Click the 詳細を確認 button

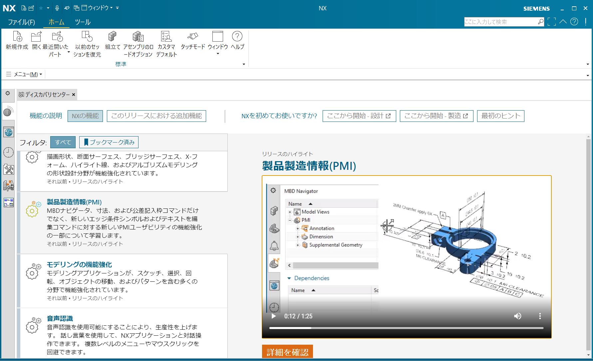click(x=287, y=352)
